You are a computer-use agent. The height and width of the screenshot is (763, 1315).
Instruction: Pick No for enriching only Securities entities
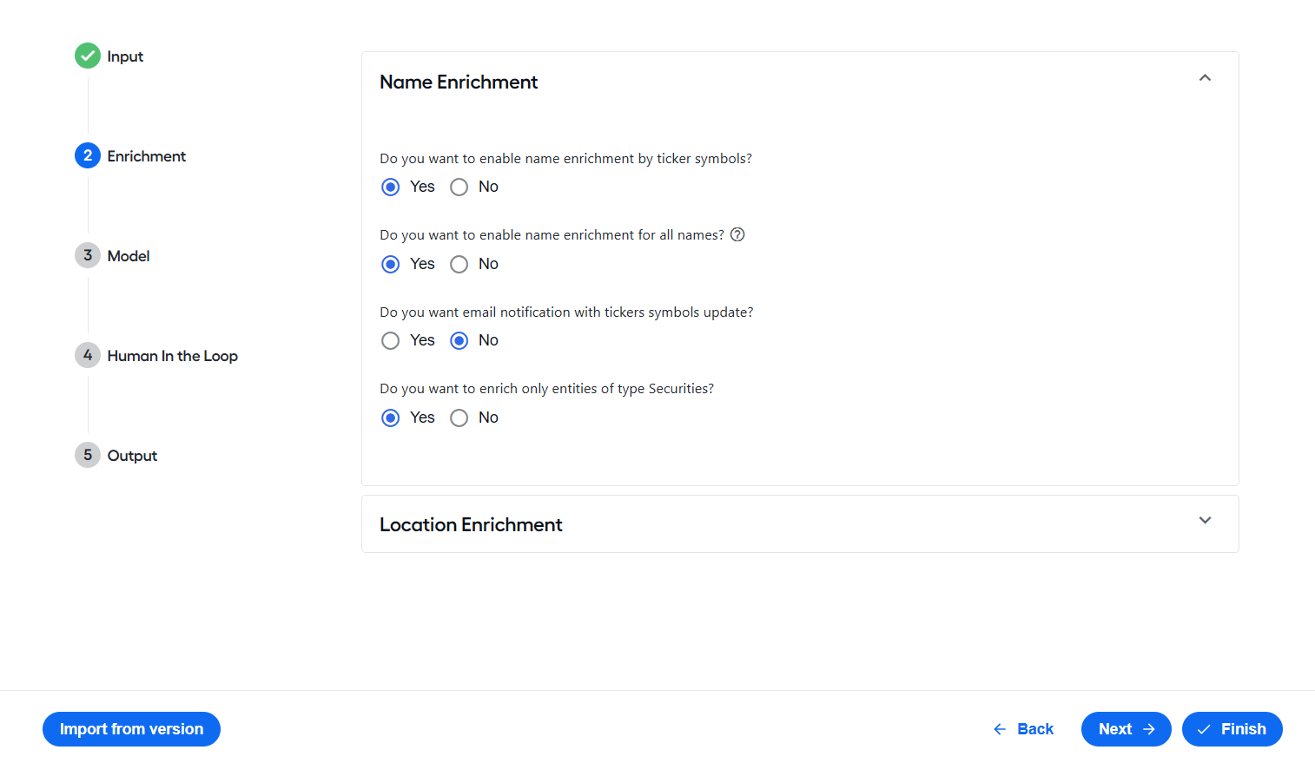point(459,418)
